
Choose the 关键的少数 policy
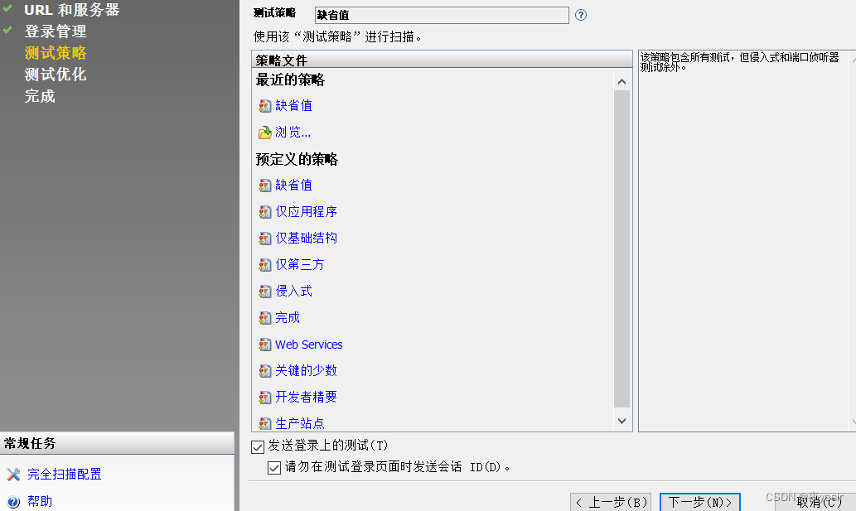(x=307, y=371)
